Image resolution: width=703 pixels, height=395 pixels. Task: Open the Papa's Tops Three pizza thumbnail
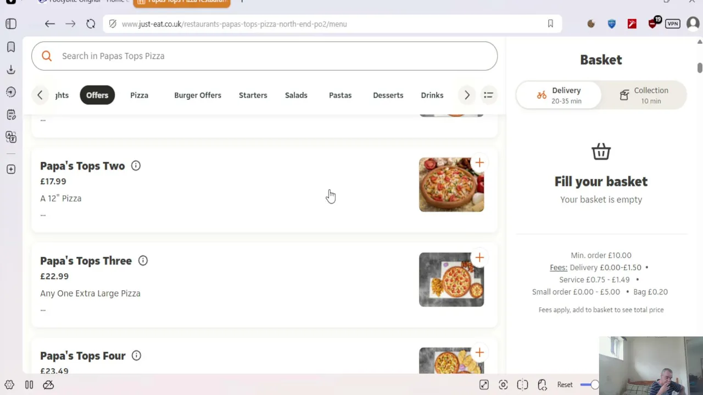(x=451, y=280)
